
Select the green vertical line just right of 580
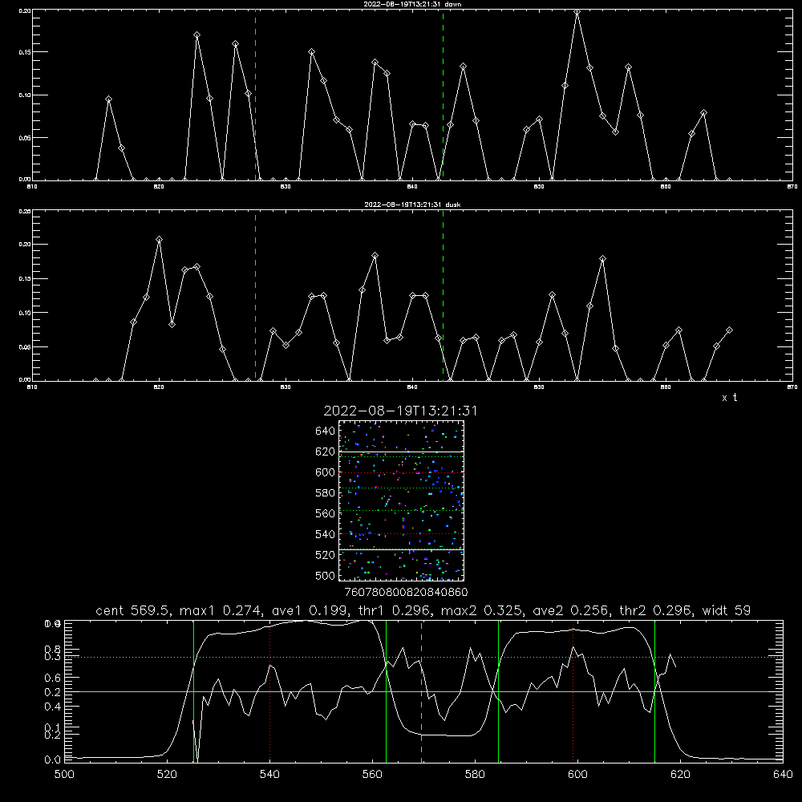click(x=498, y=691)
